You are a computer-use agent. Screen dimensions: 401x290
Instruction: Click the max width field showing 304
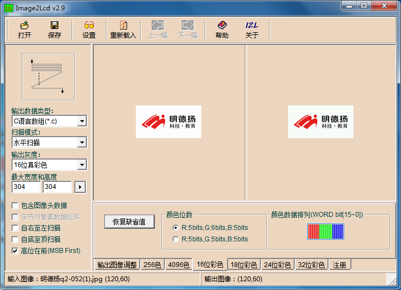coord(26,187)
